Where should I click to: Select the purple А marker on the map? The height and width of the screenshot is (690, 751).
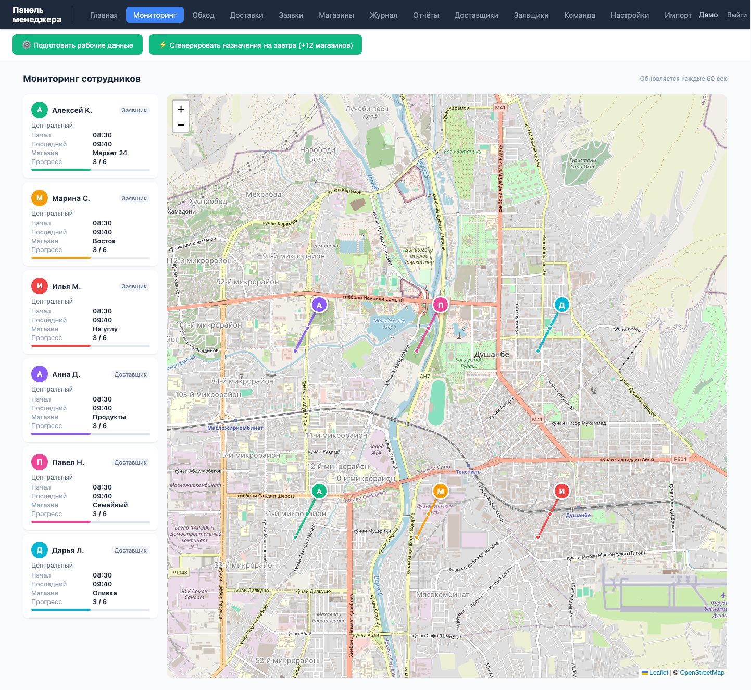[x=319, y=305]
